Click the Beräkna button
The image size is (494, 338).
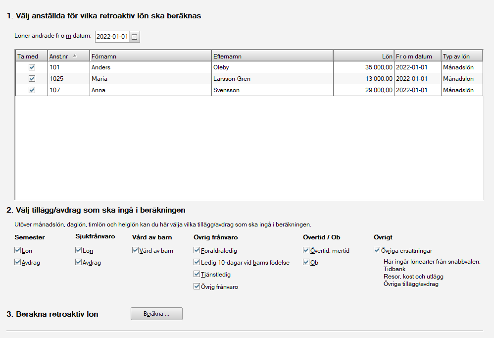[156, 314]
